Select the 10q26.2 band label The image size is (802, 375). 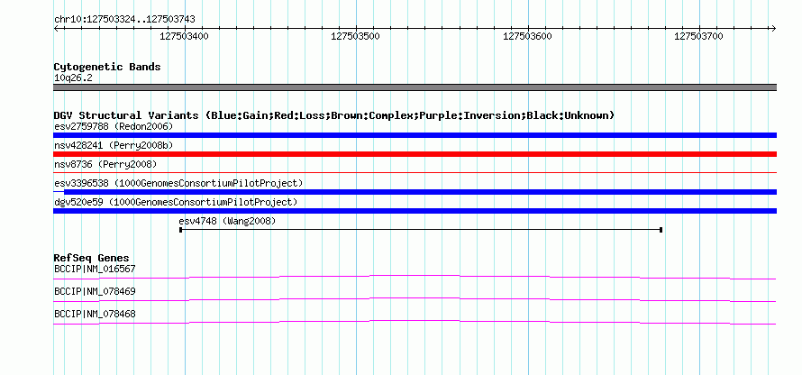click(73, 78)
